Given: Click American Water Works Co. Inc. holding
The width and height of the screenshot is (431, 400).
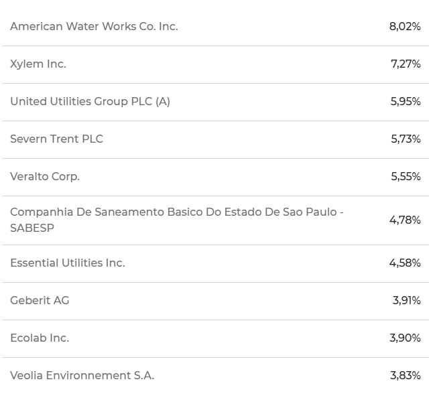Looking at the screenshot, I should [x=94, y=26].
